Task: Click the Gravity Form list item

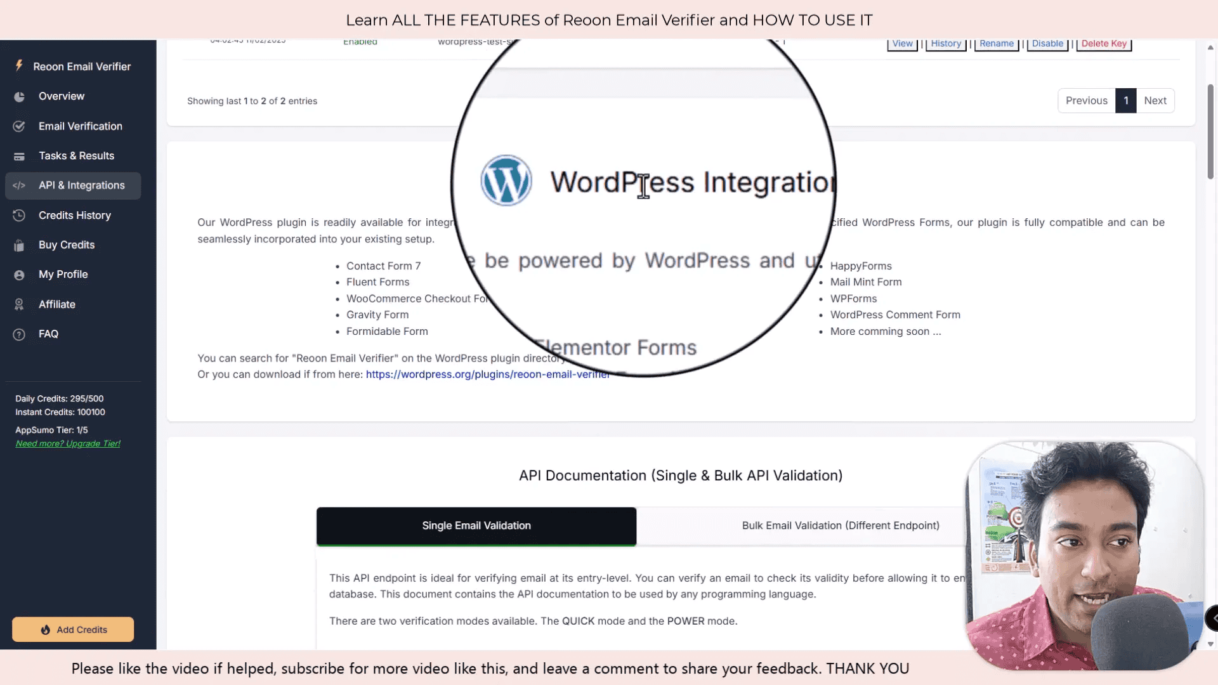Action: point(377,315)
